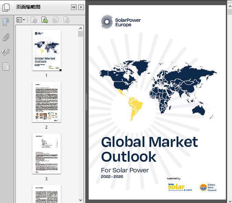The image size is (232, 203).
Task: Click the 2022 - 2026 date text
Action: 112,177
